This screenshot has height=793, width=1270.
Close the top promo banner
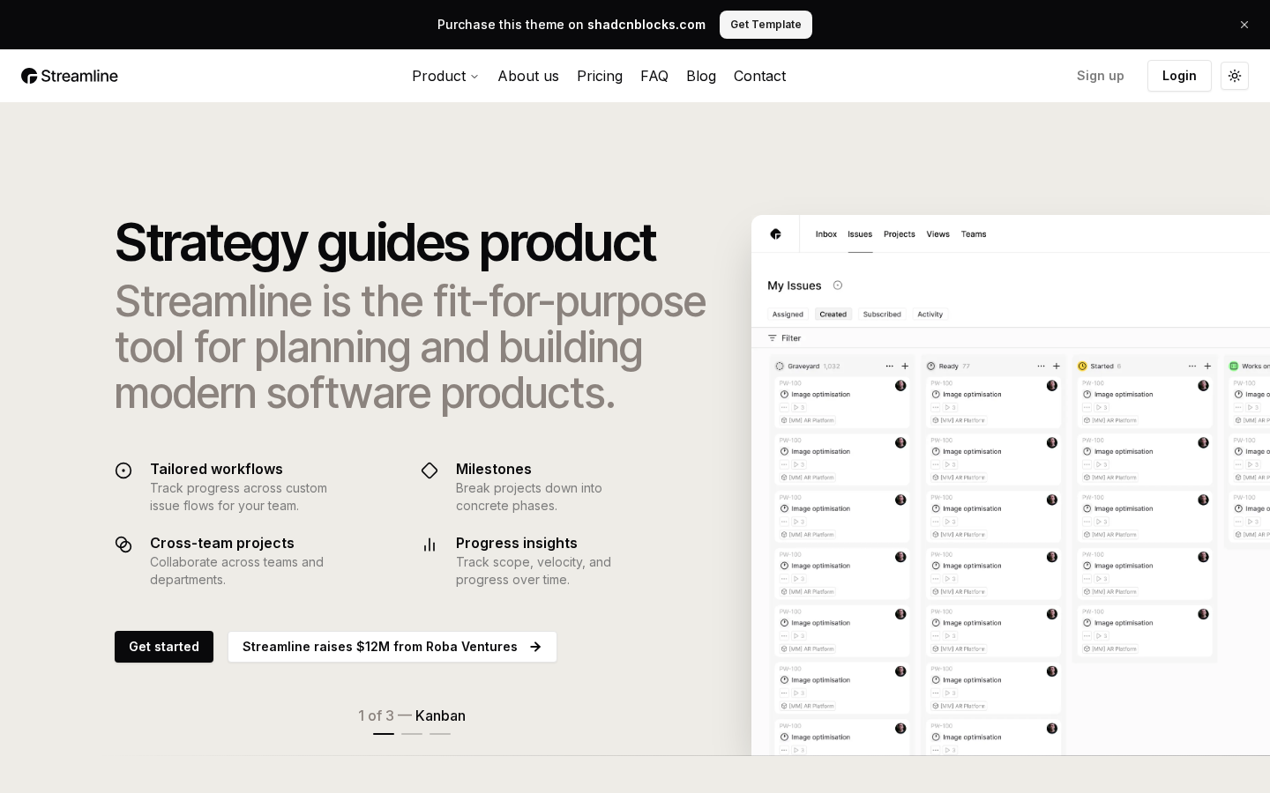tap(1244, 25)
